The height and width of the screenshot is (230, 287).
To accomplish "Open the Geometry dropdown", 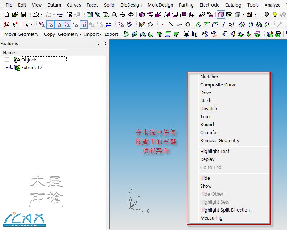I will point(69,34).
